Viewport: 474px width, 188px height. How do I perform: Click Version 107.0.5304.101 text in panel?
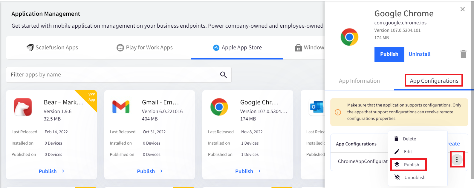point(397,30)
